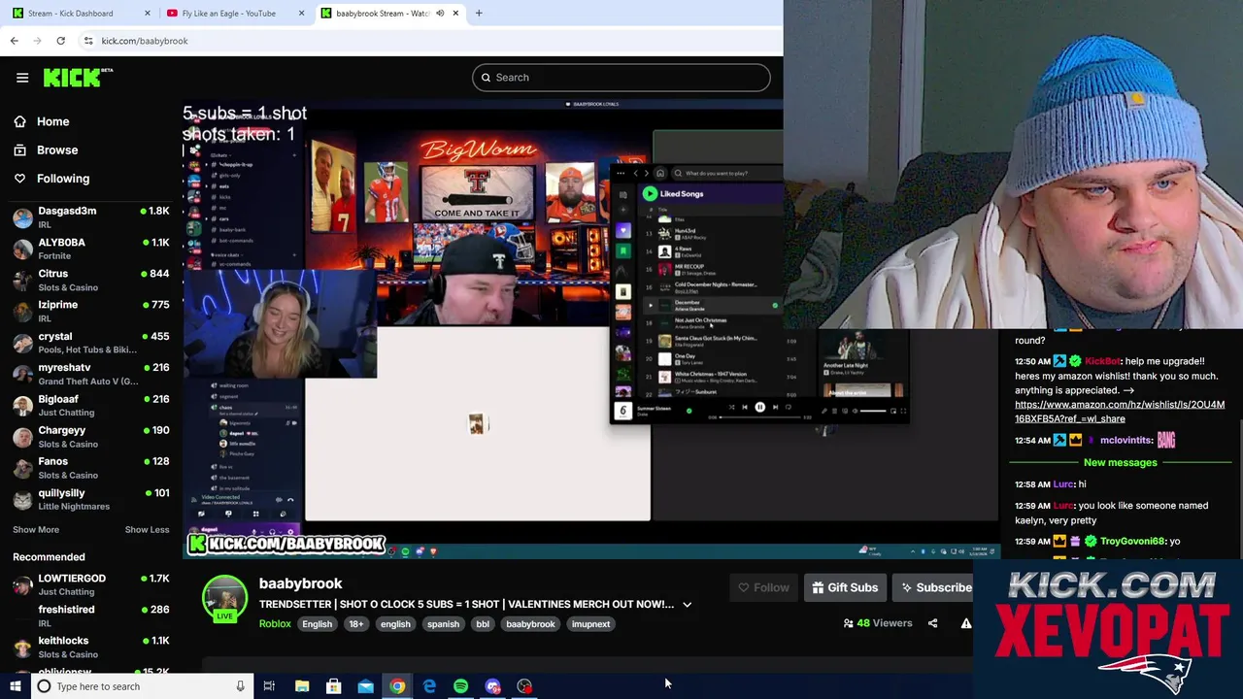Open myreshatv's channel in the sidebar
This screenshot has width=1243, height=699.
pos(91,374)
